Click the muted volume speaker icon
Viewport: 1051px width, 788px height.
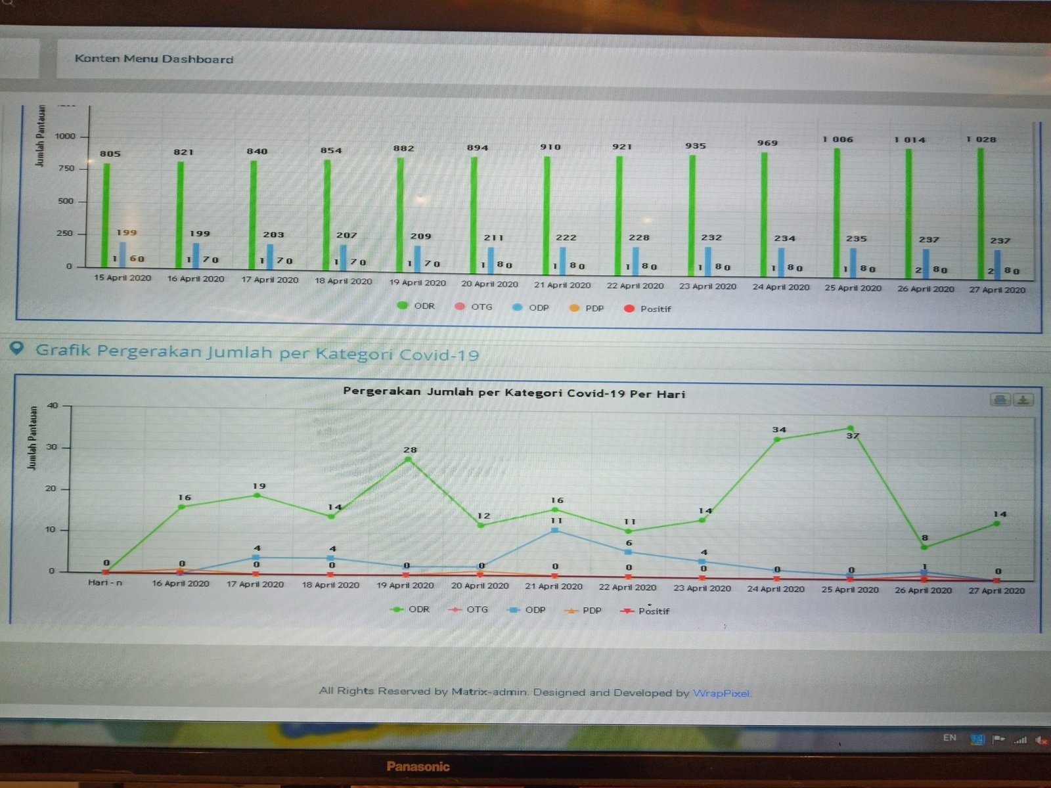point(1041,740)
